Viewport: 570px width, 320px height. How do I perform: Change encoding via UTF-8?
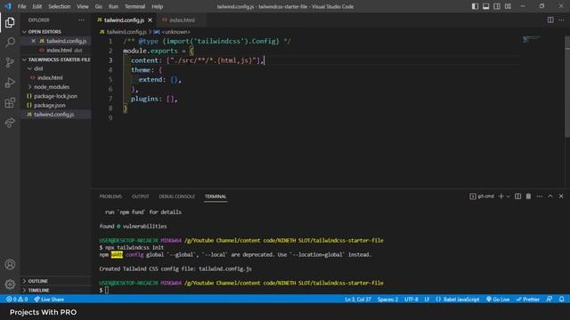(x=411, y=300)
